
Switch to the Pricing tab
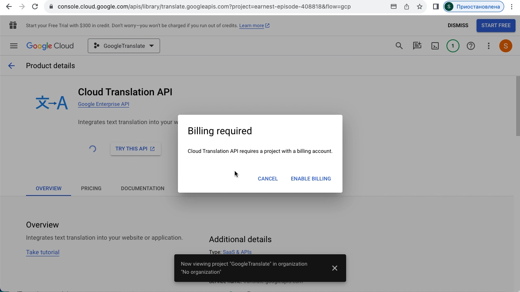tap(91, 189)
